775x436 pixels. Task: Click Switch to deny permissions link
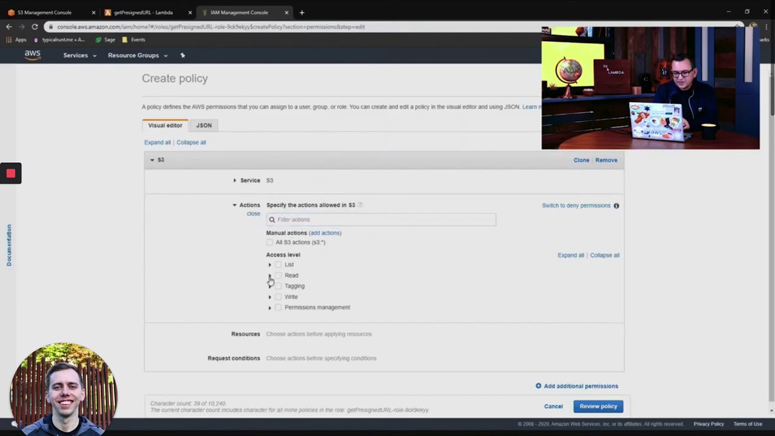[x=576, y=205]
